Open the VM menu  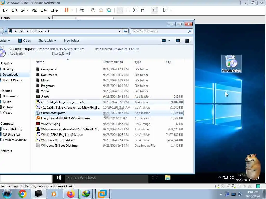tap(34, 10)
